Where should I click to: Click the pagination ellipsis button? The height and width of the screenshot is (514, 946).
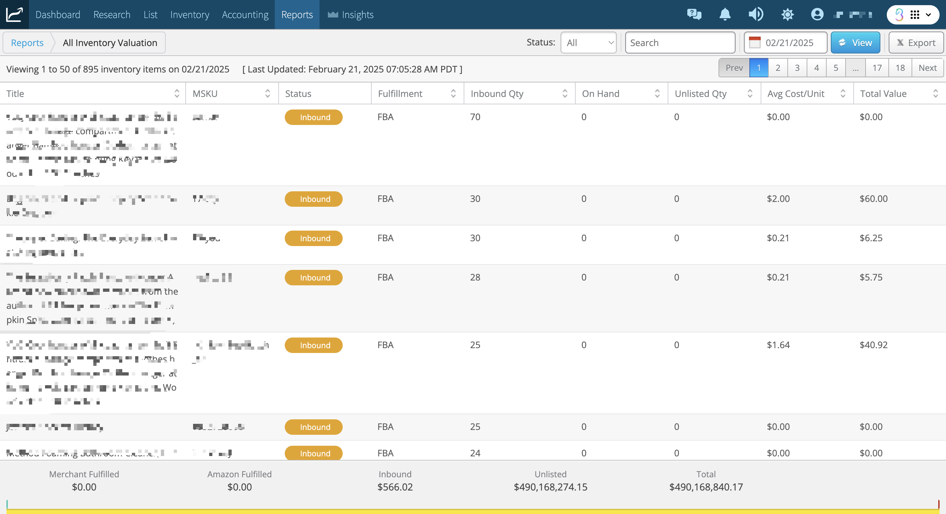pyautogui.click(x=856, y=68)
